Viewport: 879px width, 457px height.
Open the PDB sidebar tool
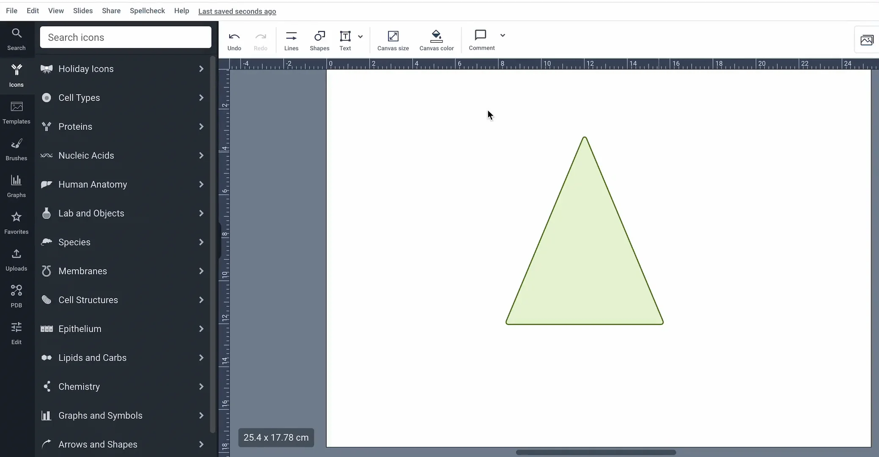click(x=16, y=296)
